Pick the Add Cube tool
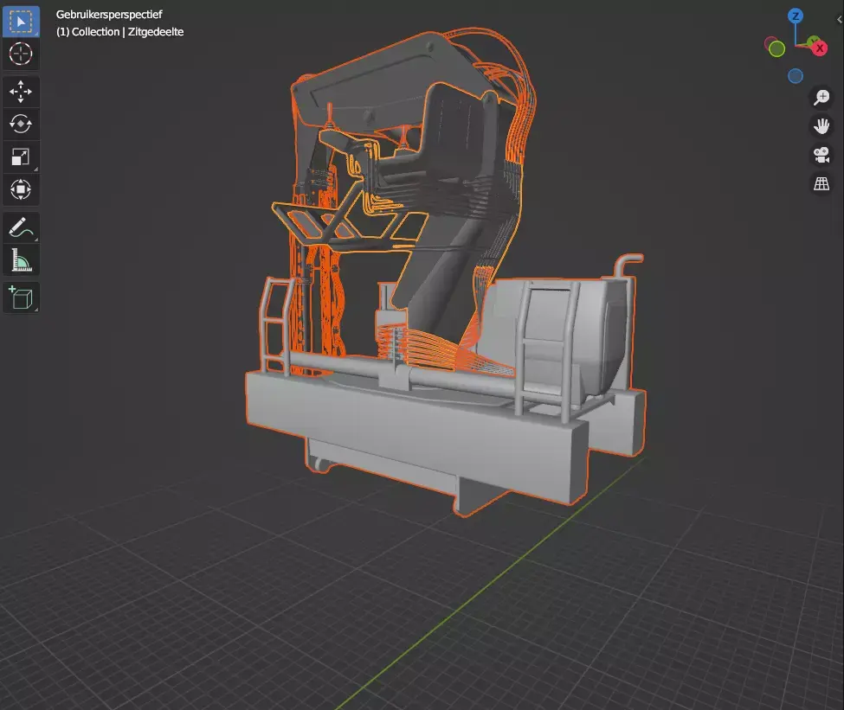The image size is (844, 710). coord(21,297)
